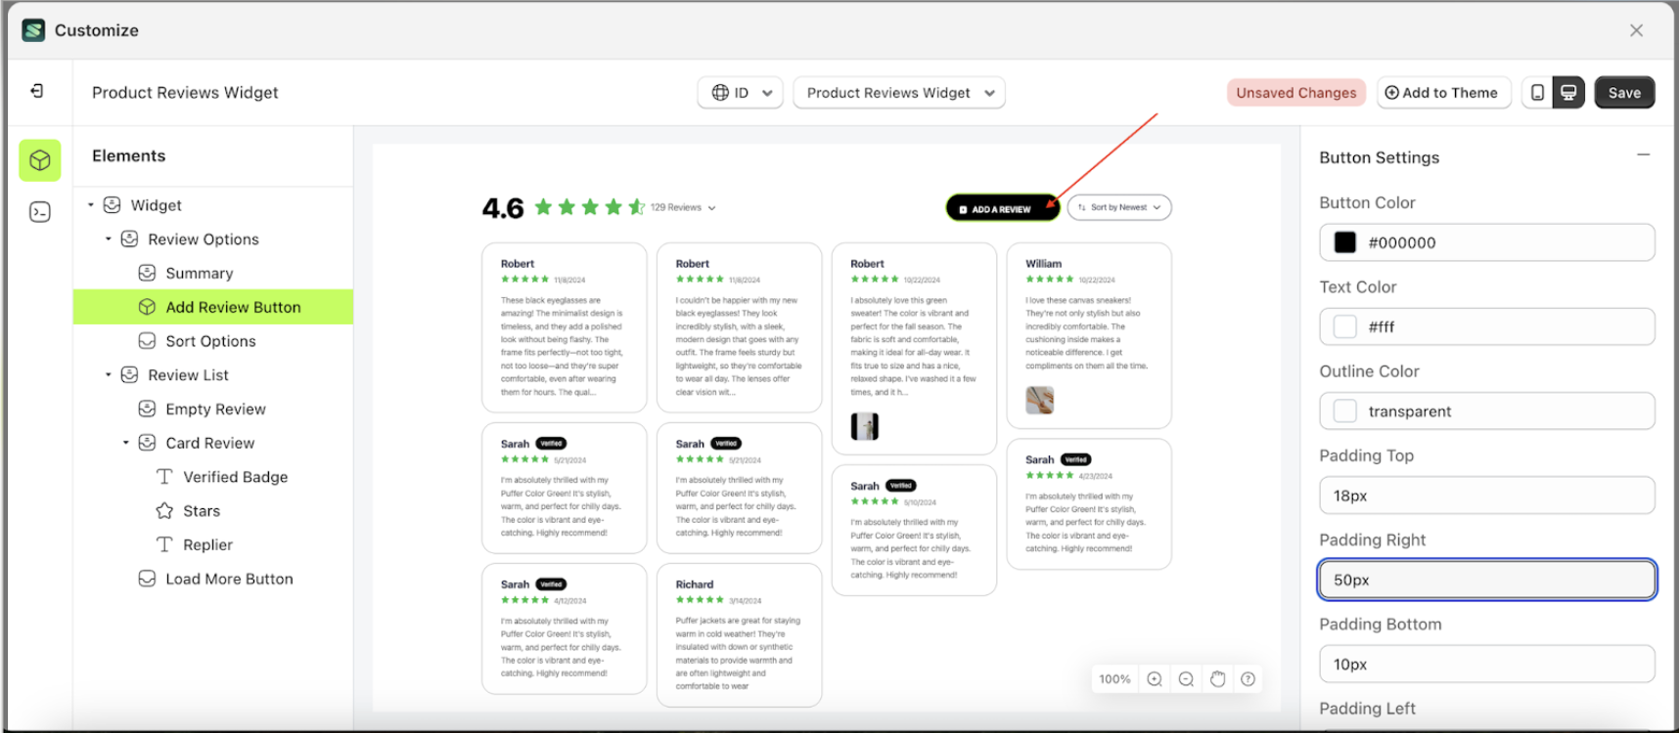
Task: Click the exit editor icon in the left sidebar
Action: (x=37, y=91)
